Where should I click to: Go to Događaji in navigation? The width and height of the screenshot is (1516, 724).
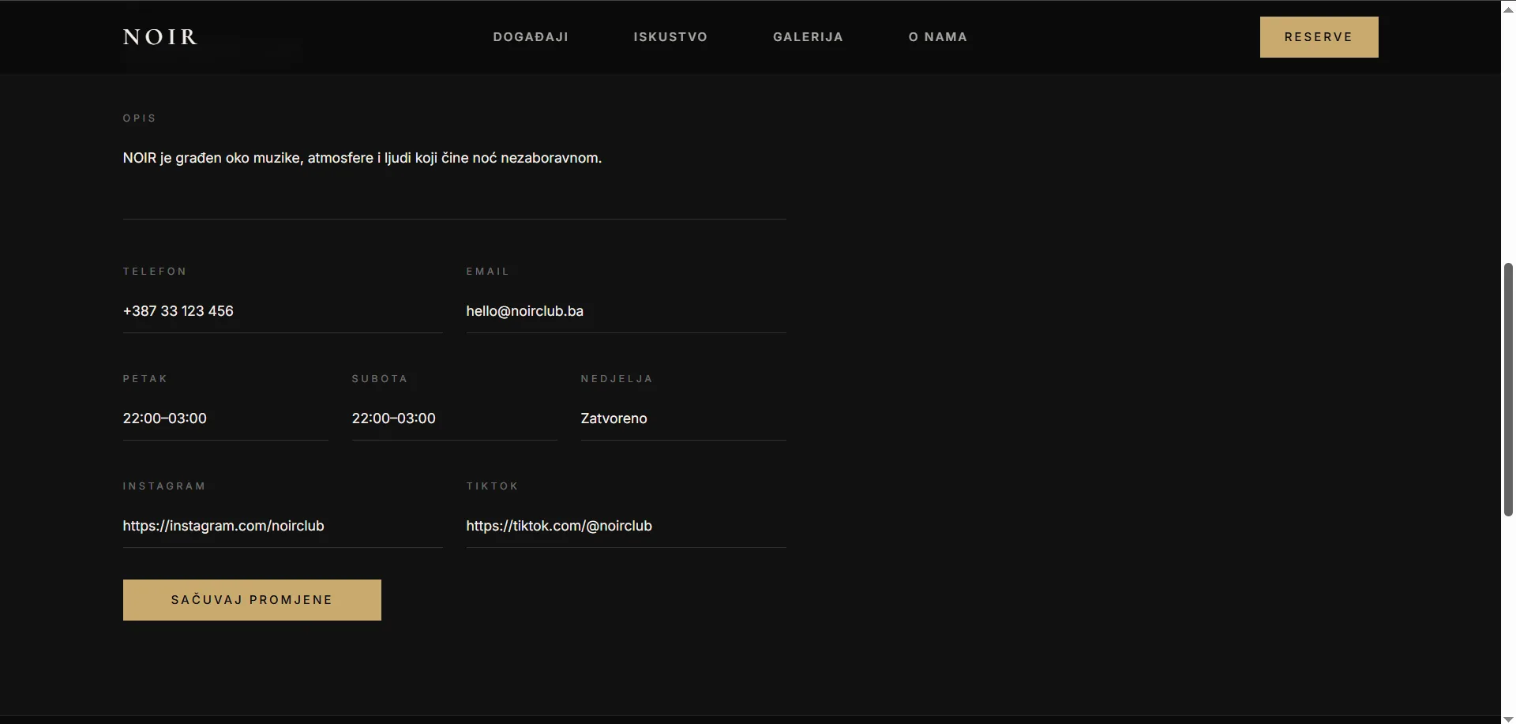pos(531,37)
